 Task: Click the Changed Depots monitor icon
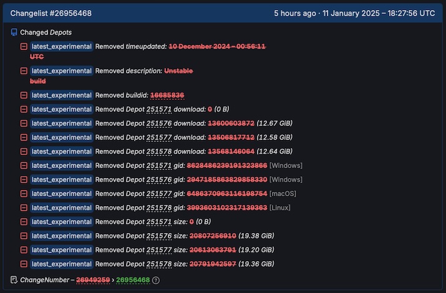14,32
